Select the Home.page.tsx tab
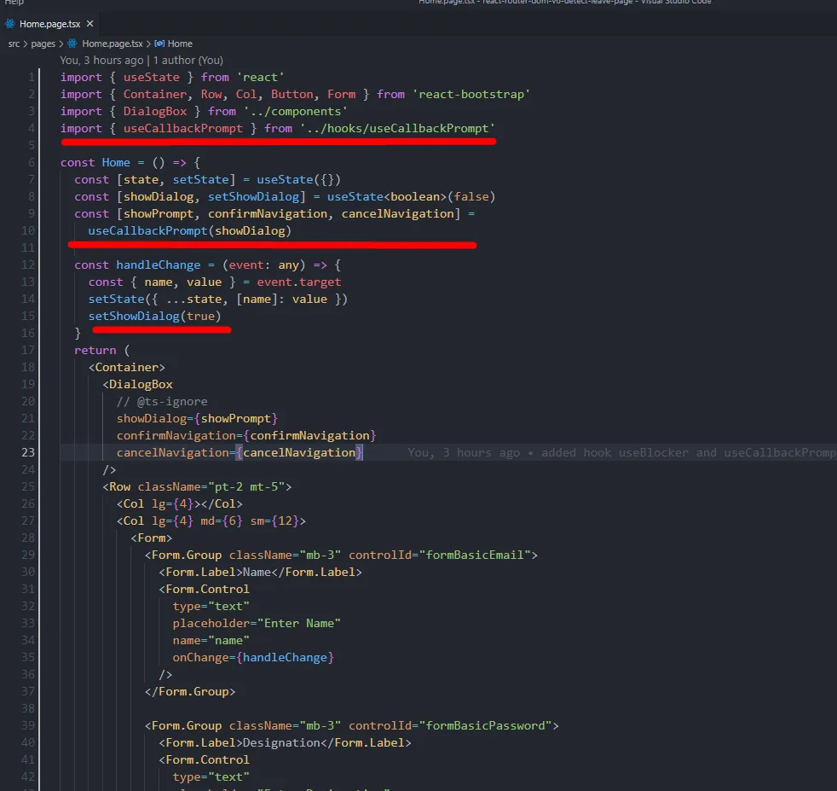Screen dimensions: 837x791 49,24
